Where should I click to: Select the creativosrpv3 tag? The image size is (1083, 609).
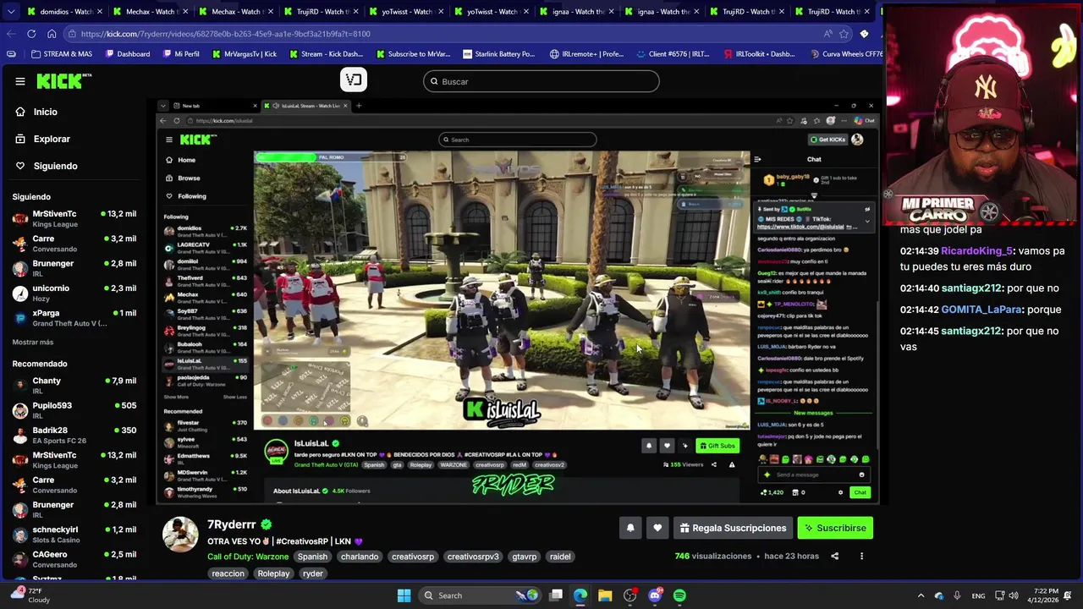point(473,557)
